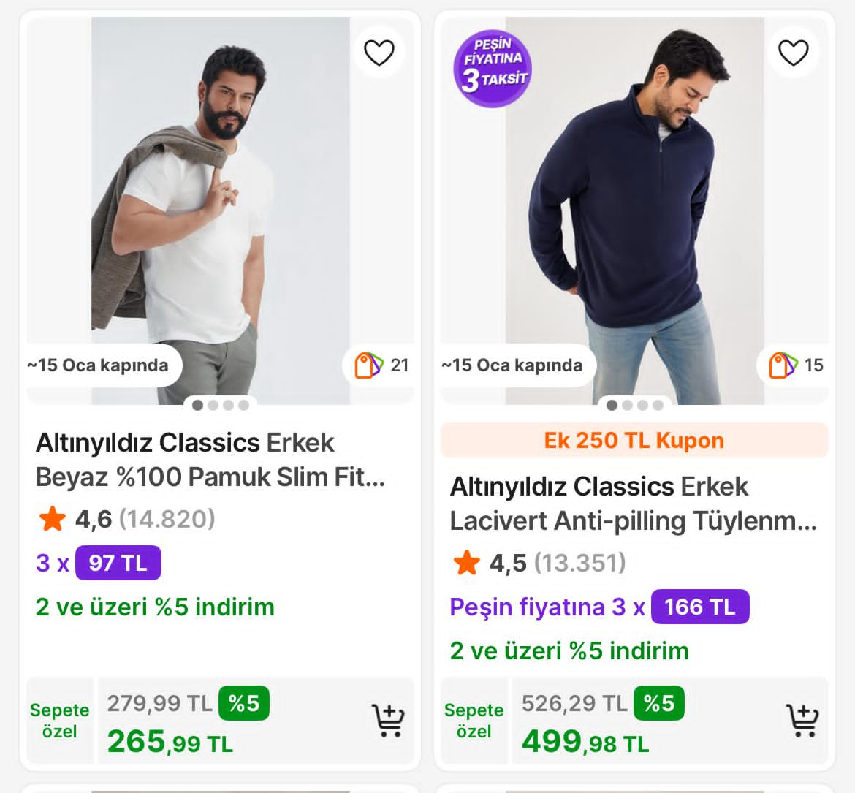Tap the orange star rating 4,6
The width and height of the screenshot is (855, 793).
pos(53,520)
